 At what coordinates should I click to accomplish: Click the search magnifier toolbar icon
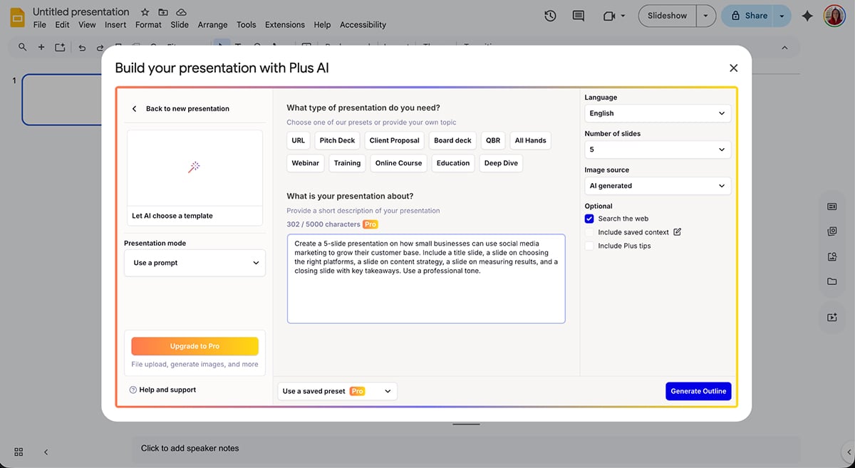pyautogui.click(x=23, y=47)
